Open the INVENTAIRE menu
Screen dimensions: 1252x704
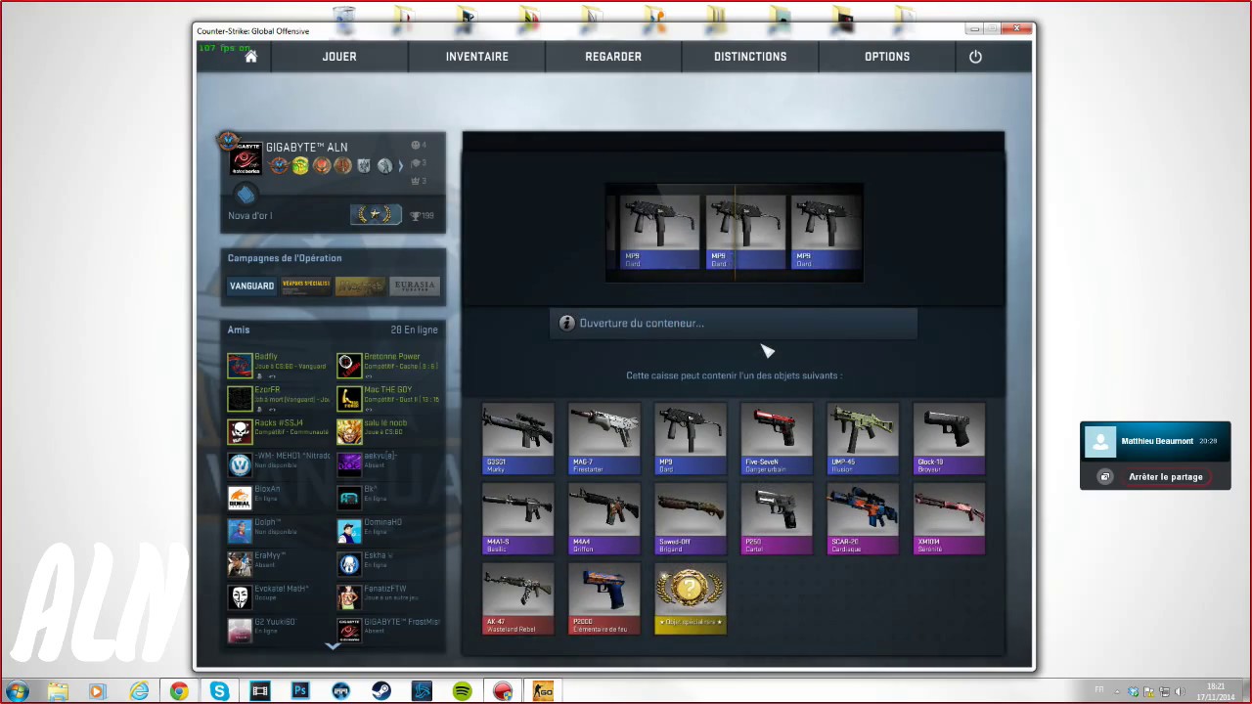click(476, 57)
